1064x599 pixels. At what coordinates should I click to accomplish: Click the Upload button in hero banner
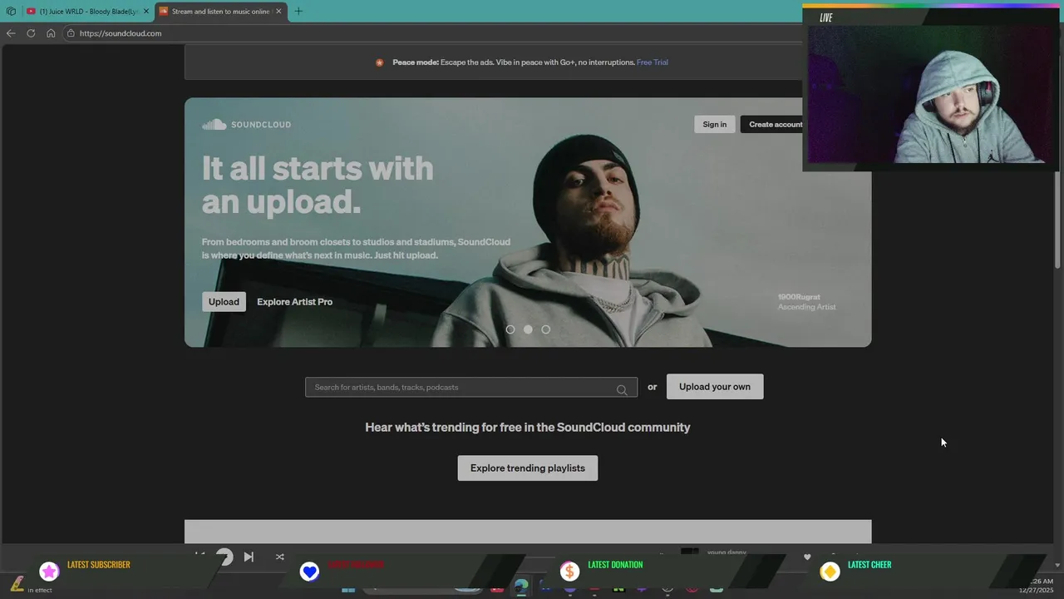click(x=224, y=302)
